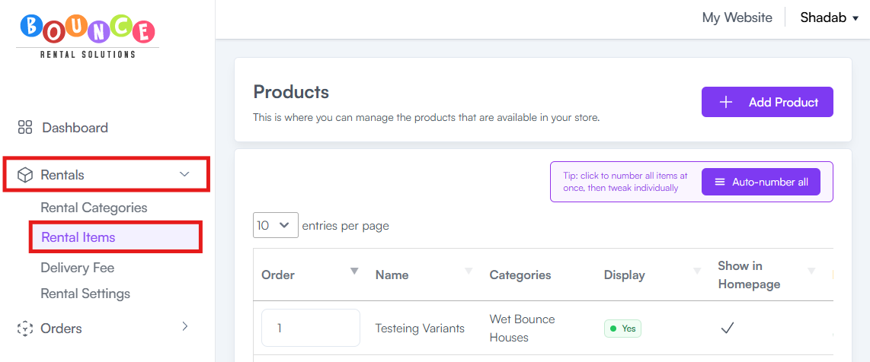Viewport: 870px width, 362px height.
Task: Expand the Orders menu chevron
Action: pos(185,326)
